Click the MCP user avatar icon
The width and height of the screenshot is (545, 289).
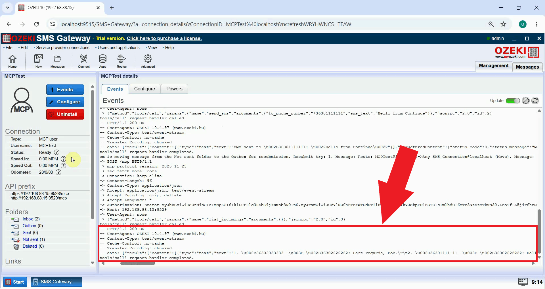22,100
